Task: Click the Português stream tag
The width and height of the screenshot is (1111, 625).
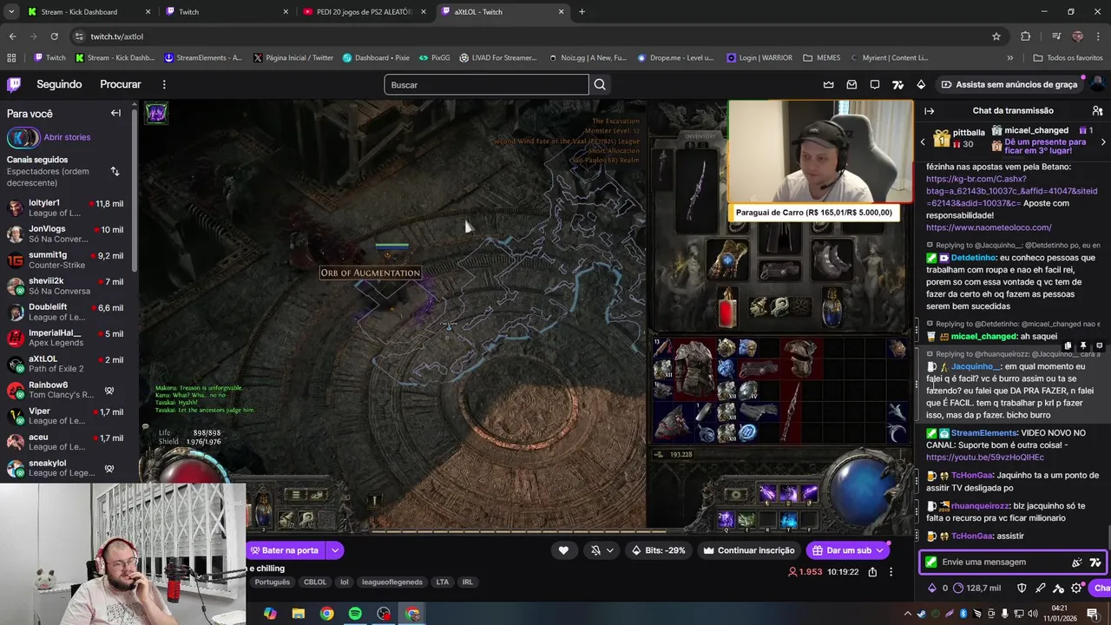Action: [273, 582]
